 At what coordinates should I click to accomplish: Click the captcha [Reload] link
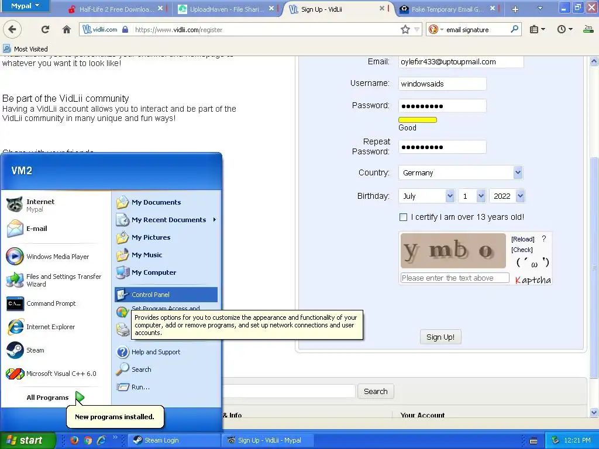pyautogui.click(x=522, y=239)
